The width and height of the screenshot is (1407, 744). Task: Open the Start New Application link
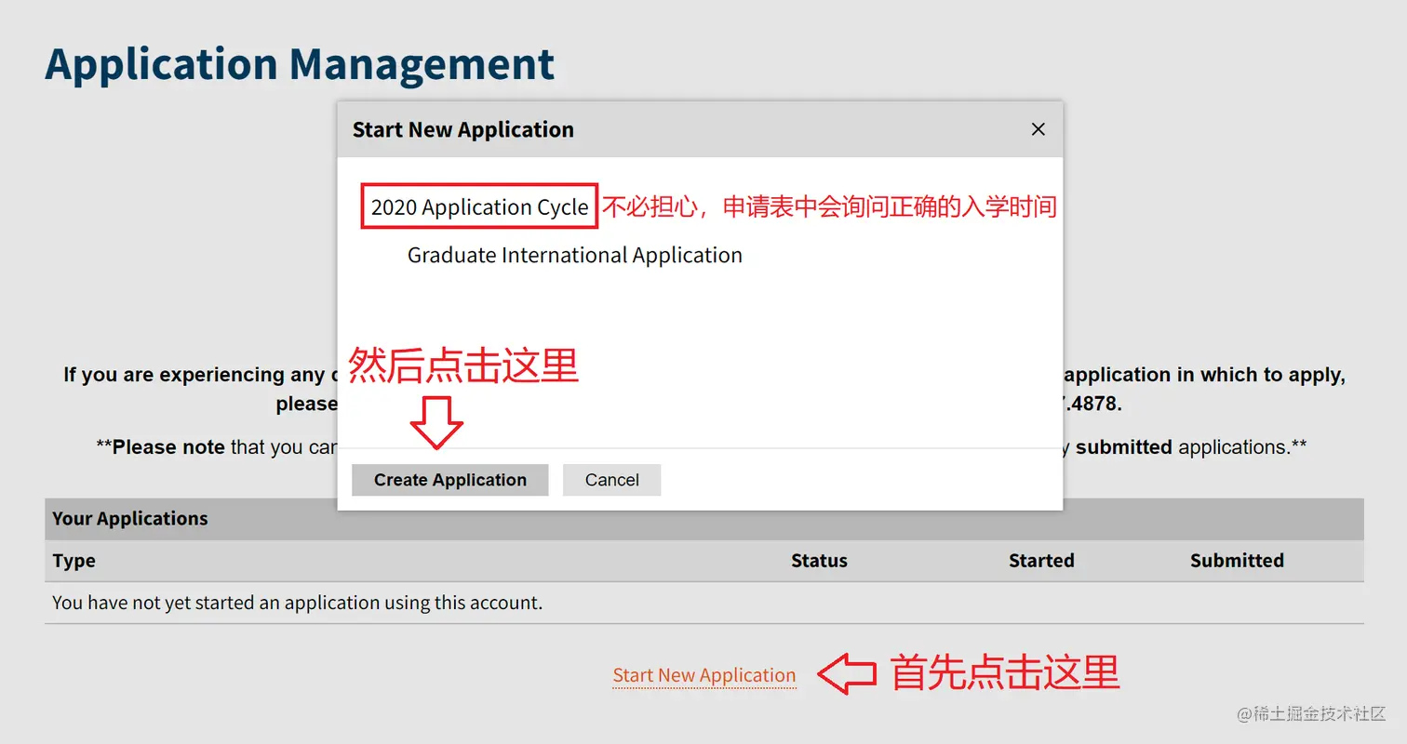pyautogui.click(x=704, y=675)
